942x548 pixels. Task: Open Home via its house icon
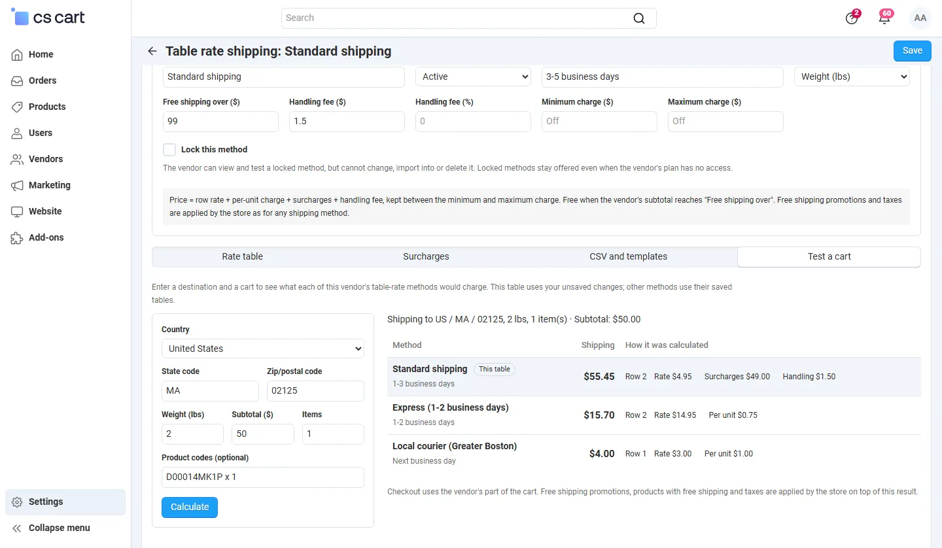tap(18, 54)
